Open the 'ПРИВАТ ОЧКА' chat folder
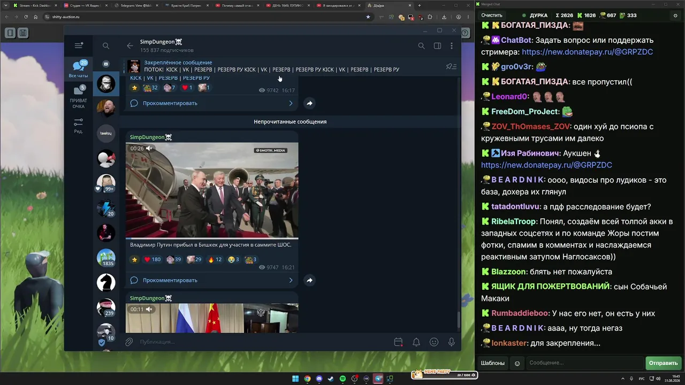This screenshot has height=385, width=685. pos(79,97)
